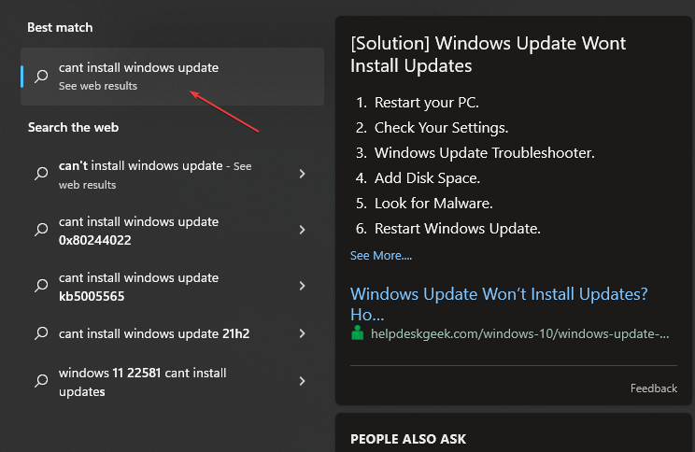
Task: Select 'cant install windows update kb5005565' suggestion
Action: tap(139, 287)
